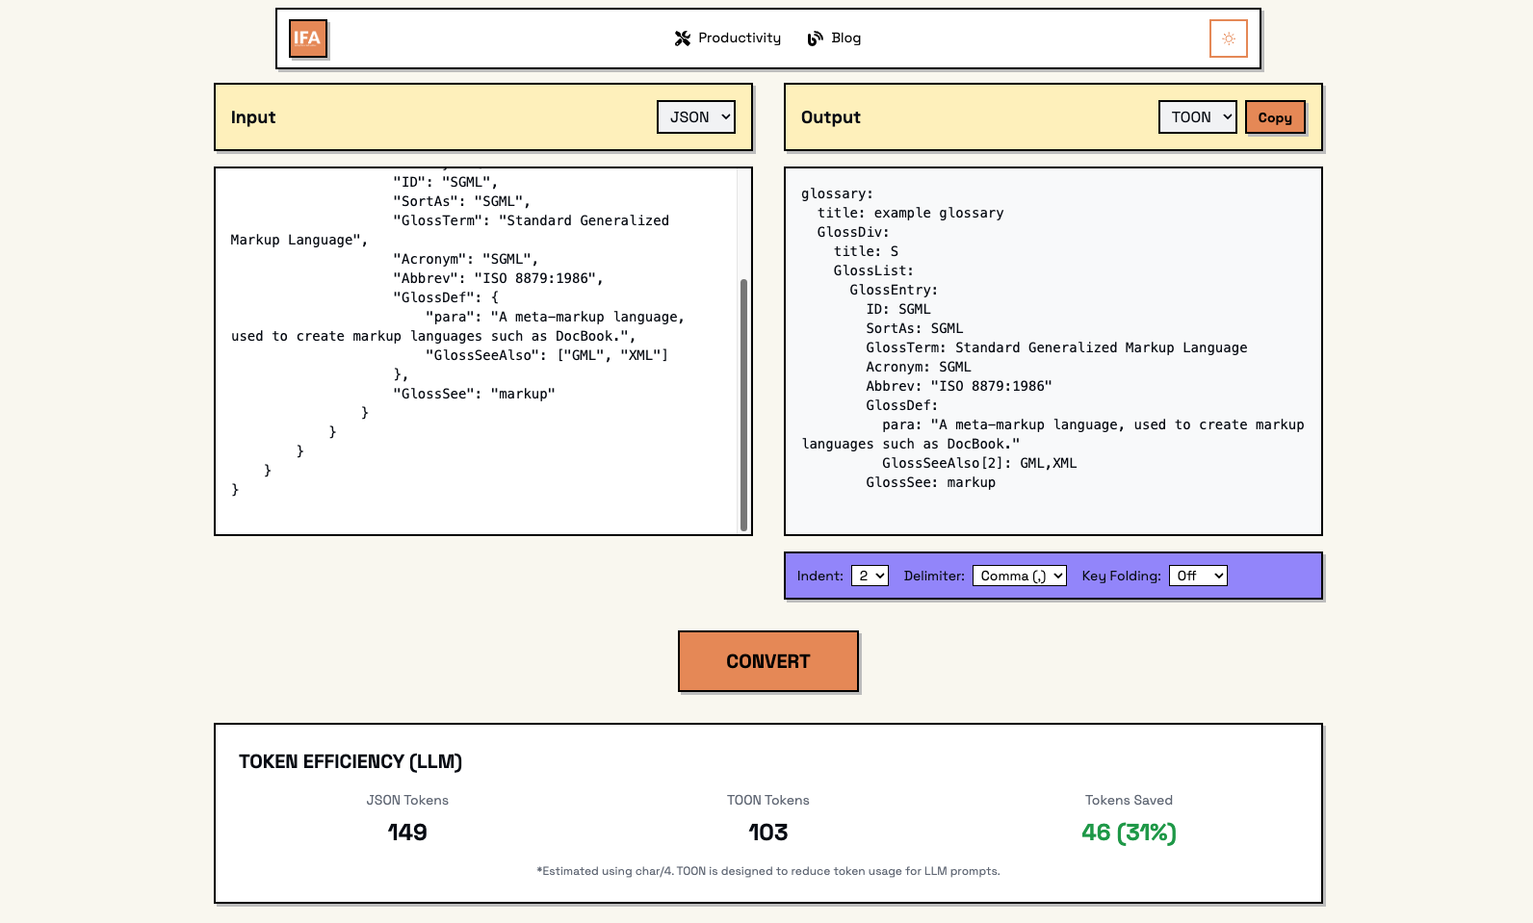The image size is (1533, 923).
Task: Click the JSON Tokens value 149
Action: pos(407,833)
